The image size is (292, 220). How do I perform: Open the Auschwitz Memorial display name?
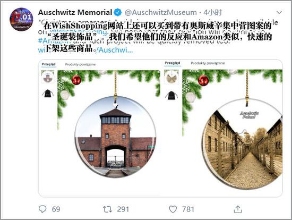(75, 12)
